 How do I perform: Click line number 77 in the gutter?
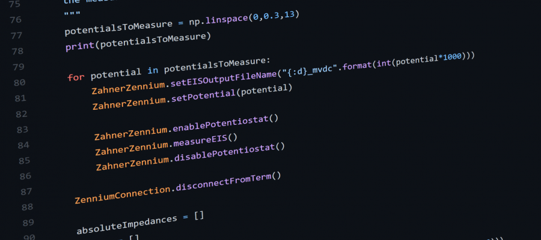click(x=16, y=36)
